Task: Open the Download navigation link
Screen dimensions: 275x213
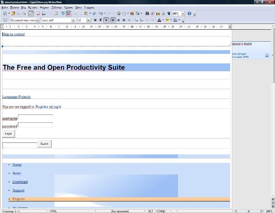Action: tap(20, 182)
